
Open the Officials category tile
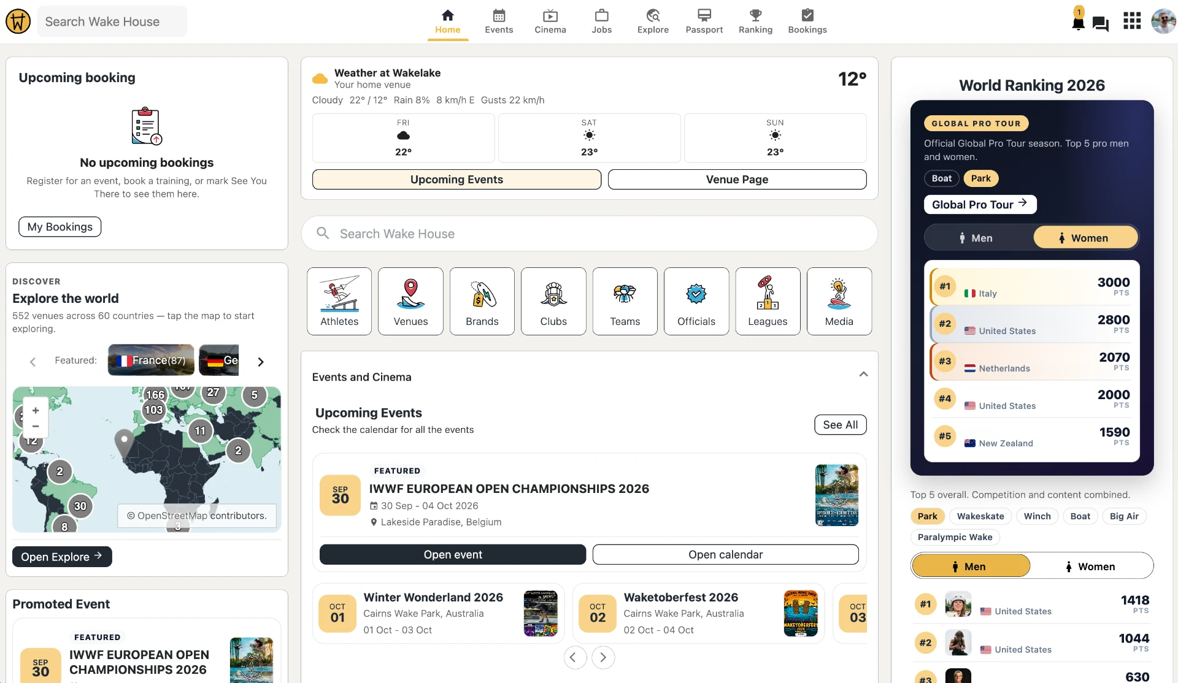pyautogui.click(x=696, y=301)
